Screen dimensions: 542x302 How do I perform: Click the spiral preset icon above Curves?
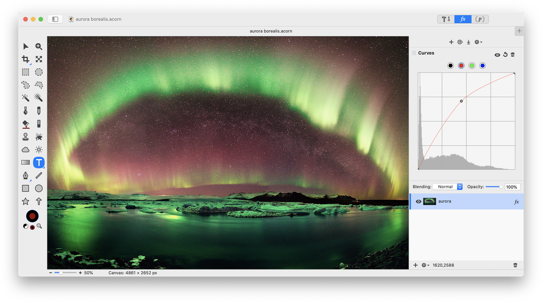[460, 42]
